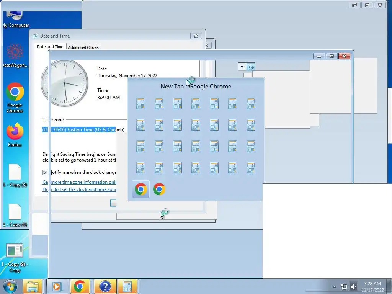Switch to the Additional Clocks tab
Viewport: 392px width, 294px height.
pos(83,47)
